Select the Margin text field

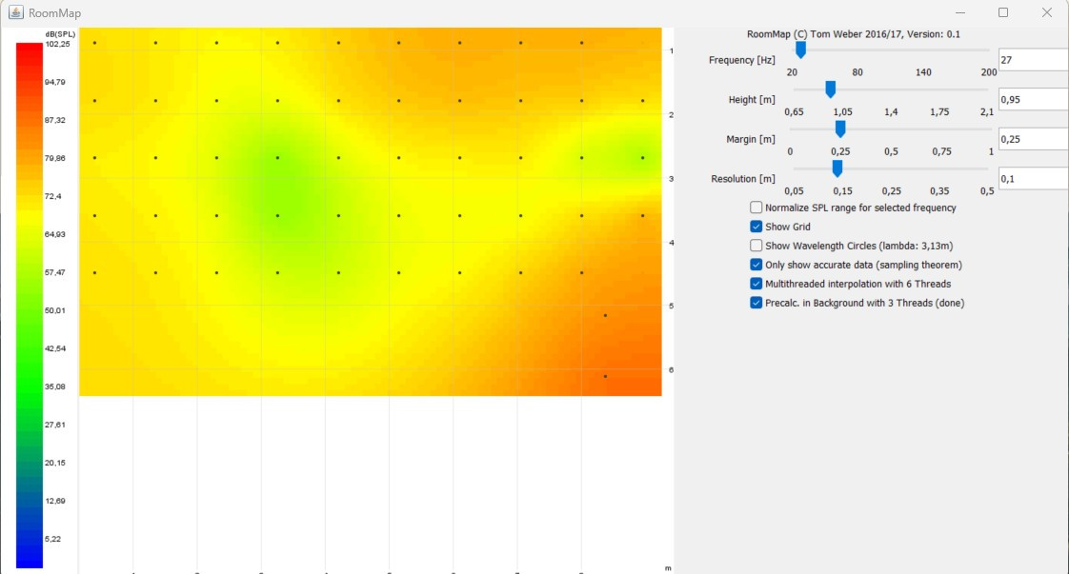[1032, 139]
